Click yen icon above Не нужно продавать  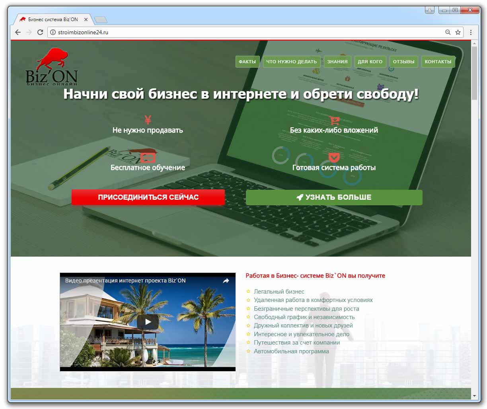pos(148,120)
